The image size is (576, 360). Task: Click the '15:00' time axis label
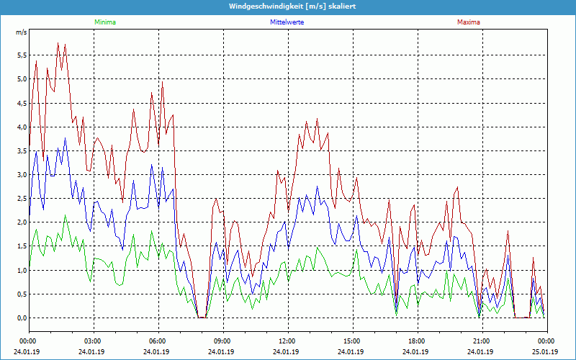353,341
